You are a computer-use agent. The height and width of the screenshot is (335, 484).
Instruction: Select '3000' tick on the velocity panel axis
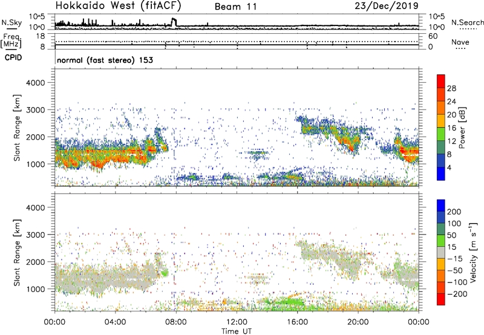pyautogui.click(x=36, y=235)
